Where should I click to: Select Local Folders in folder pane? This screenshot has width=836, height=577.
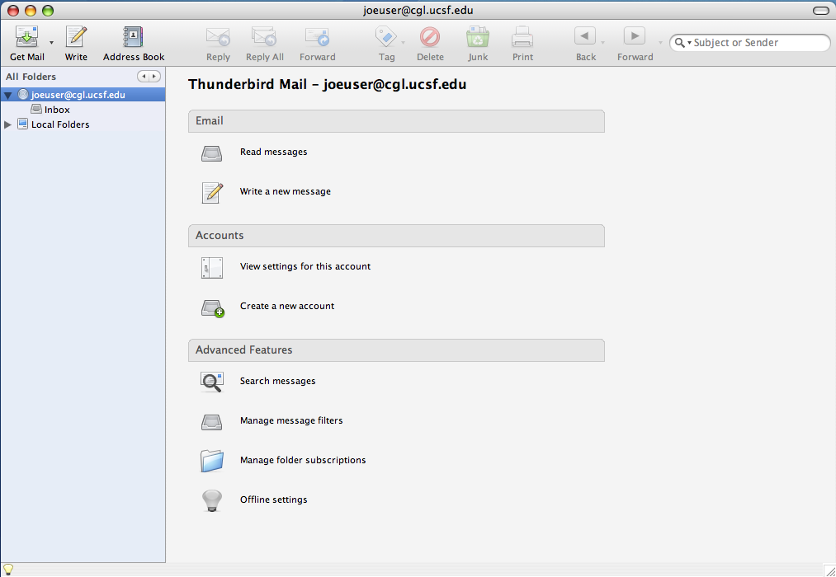click(60, 124)
